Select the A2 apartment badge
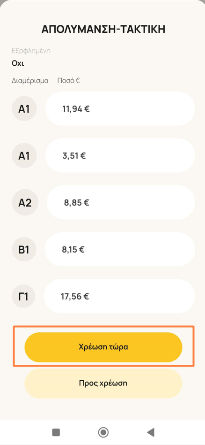205x445 pixels. coord(25,203)
